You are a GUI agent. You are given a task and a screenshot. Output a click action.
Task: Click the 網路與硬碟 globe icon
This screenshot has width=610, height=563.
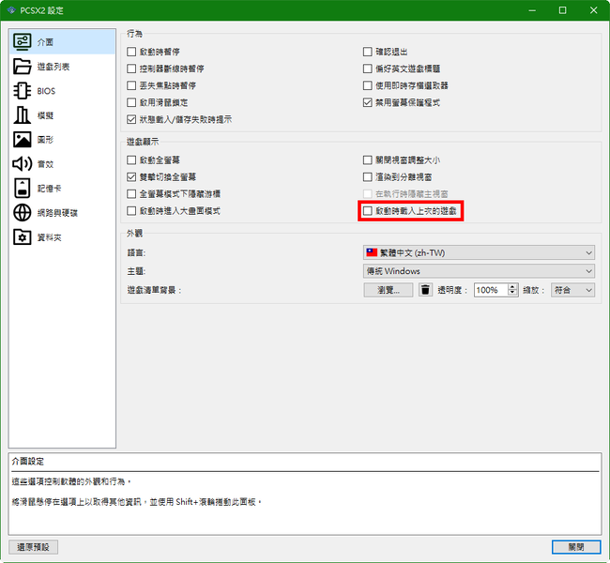coord(23,213)
